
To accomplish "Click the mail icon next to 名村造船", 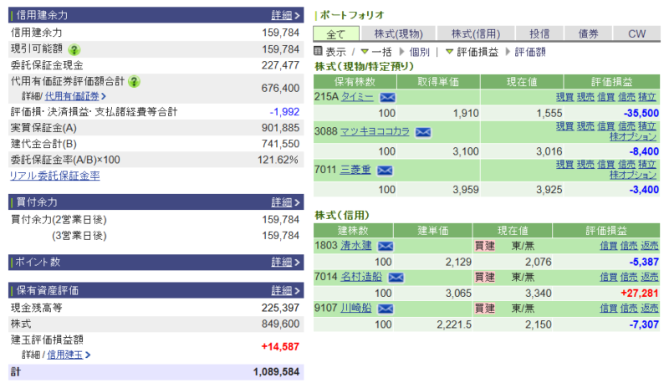I will coord(396,277).
